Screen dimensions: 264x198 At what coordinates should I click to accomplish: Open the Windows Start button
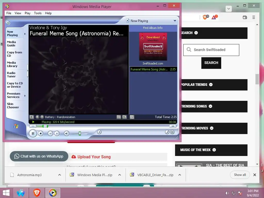tap(6, 193)
